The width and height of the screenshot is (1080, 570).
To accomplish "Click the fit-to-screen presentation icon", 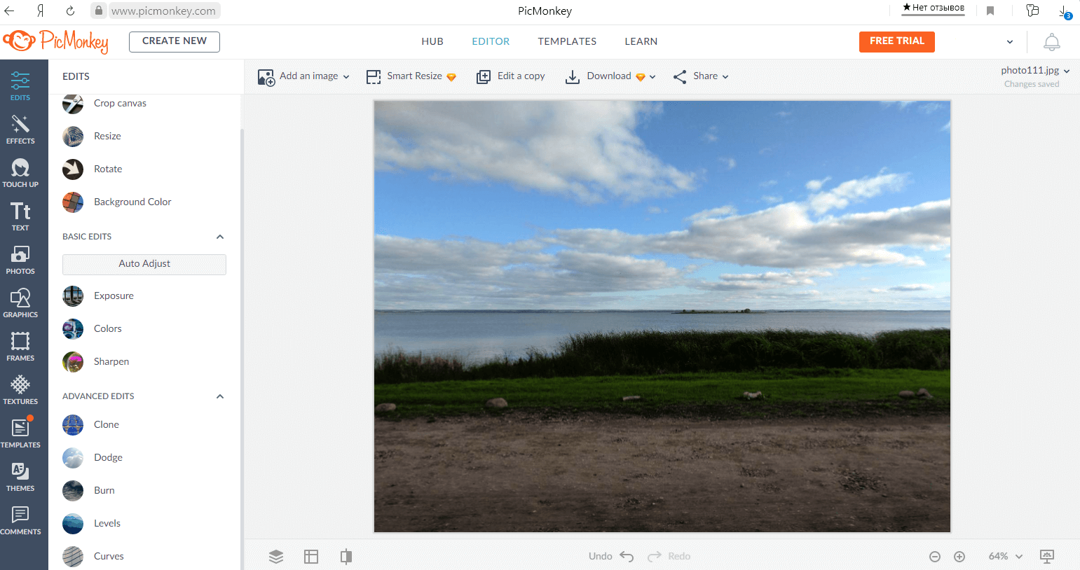I will click(1047, 557).
